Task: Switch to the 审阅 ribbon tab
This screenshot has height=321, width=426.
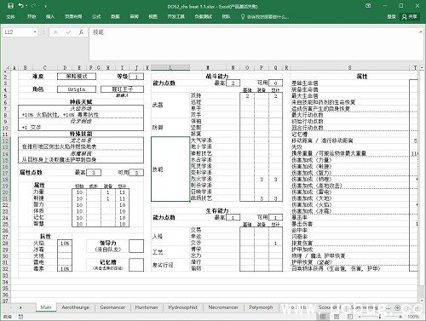Action: click(x=134, y=17)
